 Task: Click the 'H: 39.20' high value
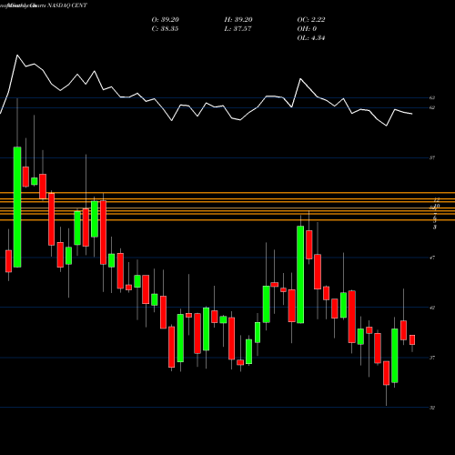point(238,20)
